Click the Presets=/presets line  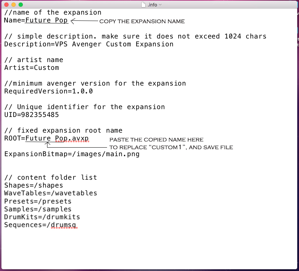38,201
